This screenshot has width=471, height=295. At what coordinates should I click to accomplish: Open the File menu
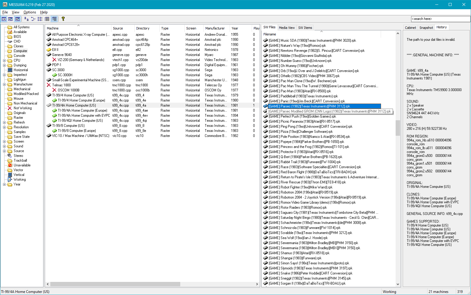point(5,12)
